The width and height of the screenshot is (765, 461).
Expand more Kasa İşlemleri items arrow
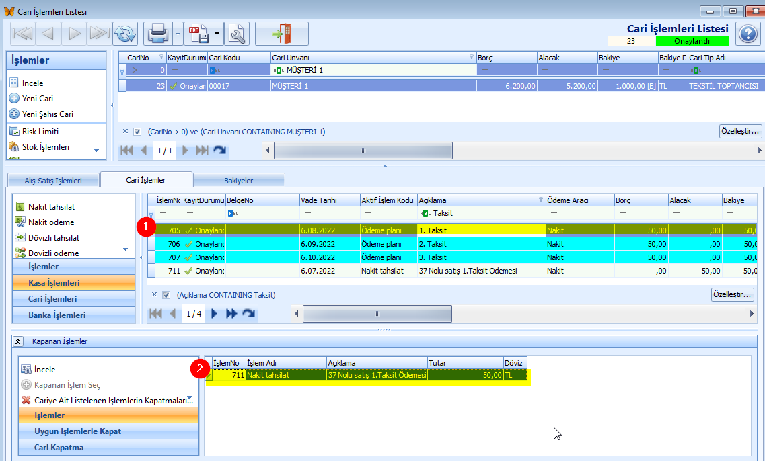tap(125, 249)
